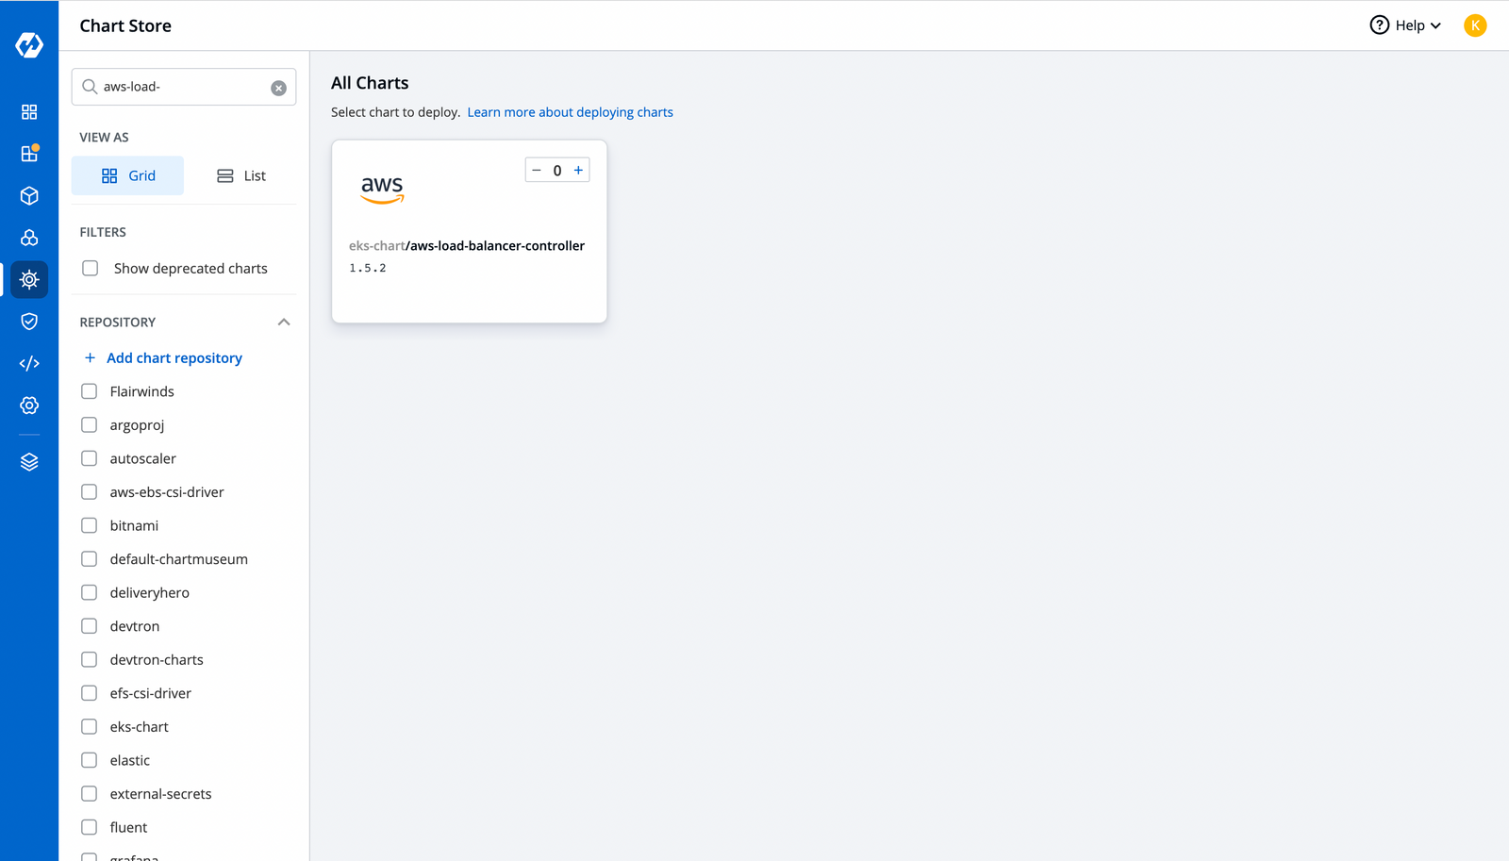Open Application Groups icon with orange notification dot
Image resolution: width=1509 pixels, height=861 pixels.
pos(29,154)
